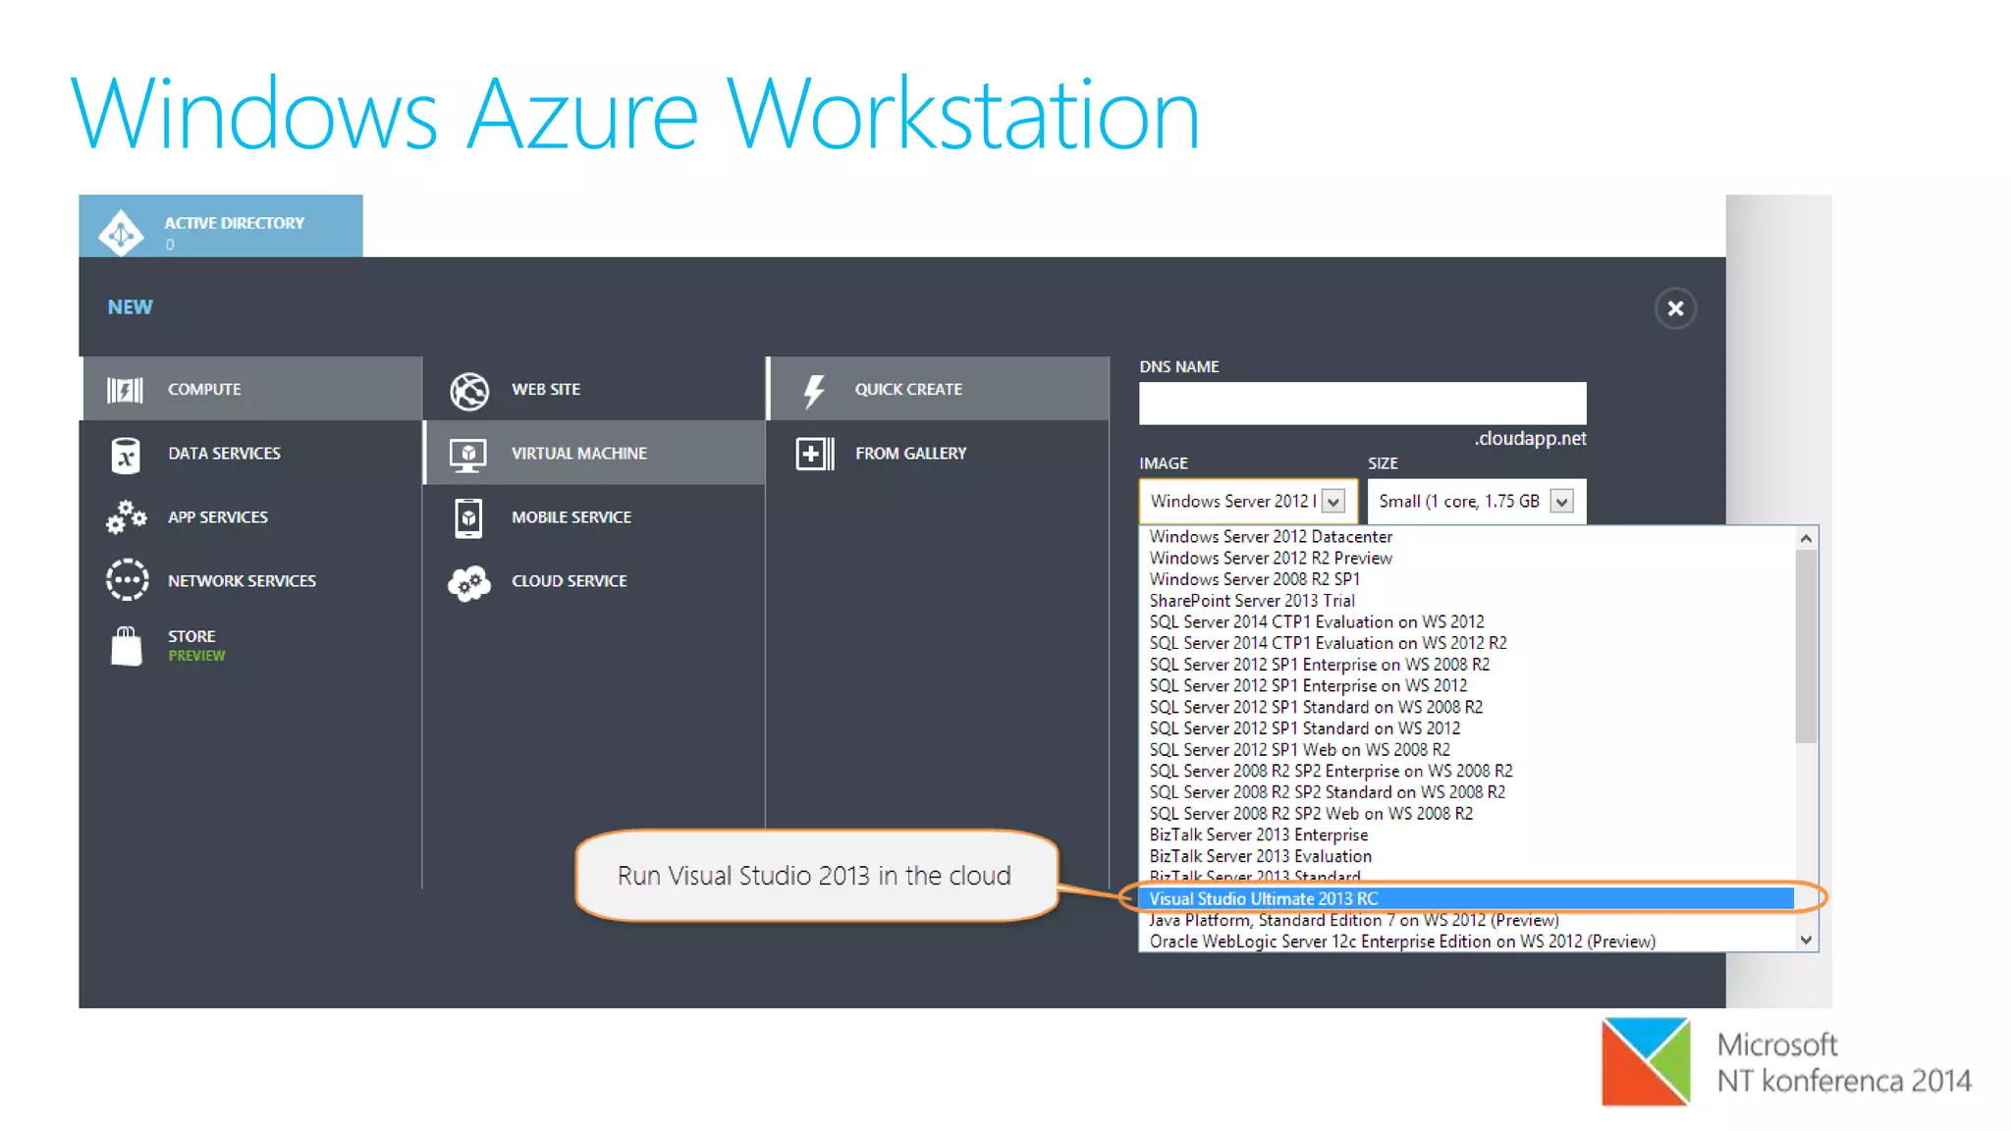
Task: Select From Gallery option
Action: [x=938, y=453]
